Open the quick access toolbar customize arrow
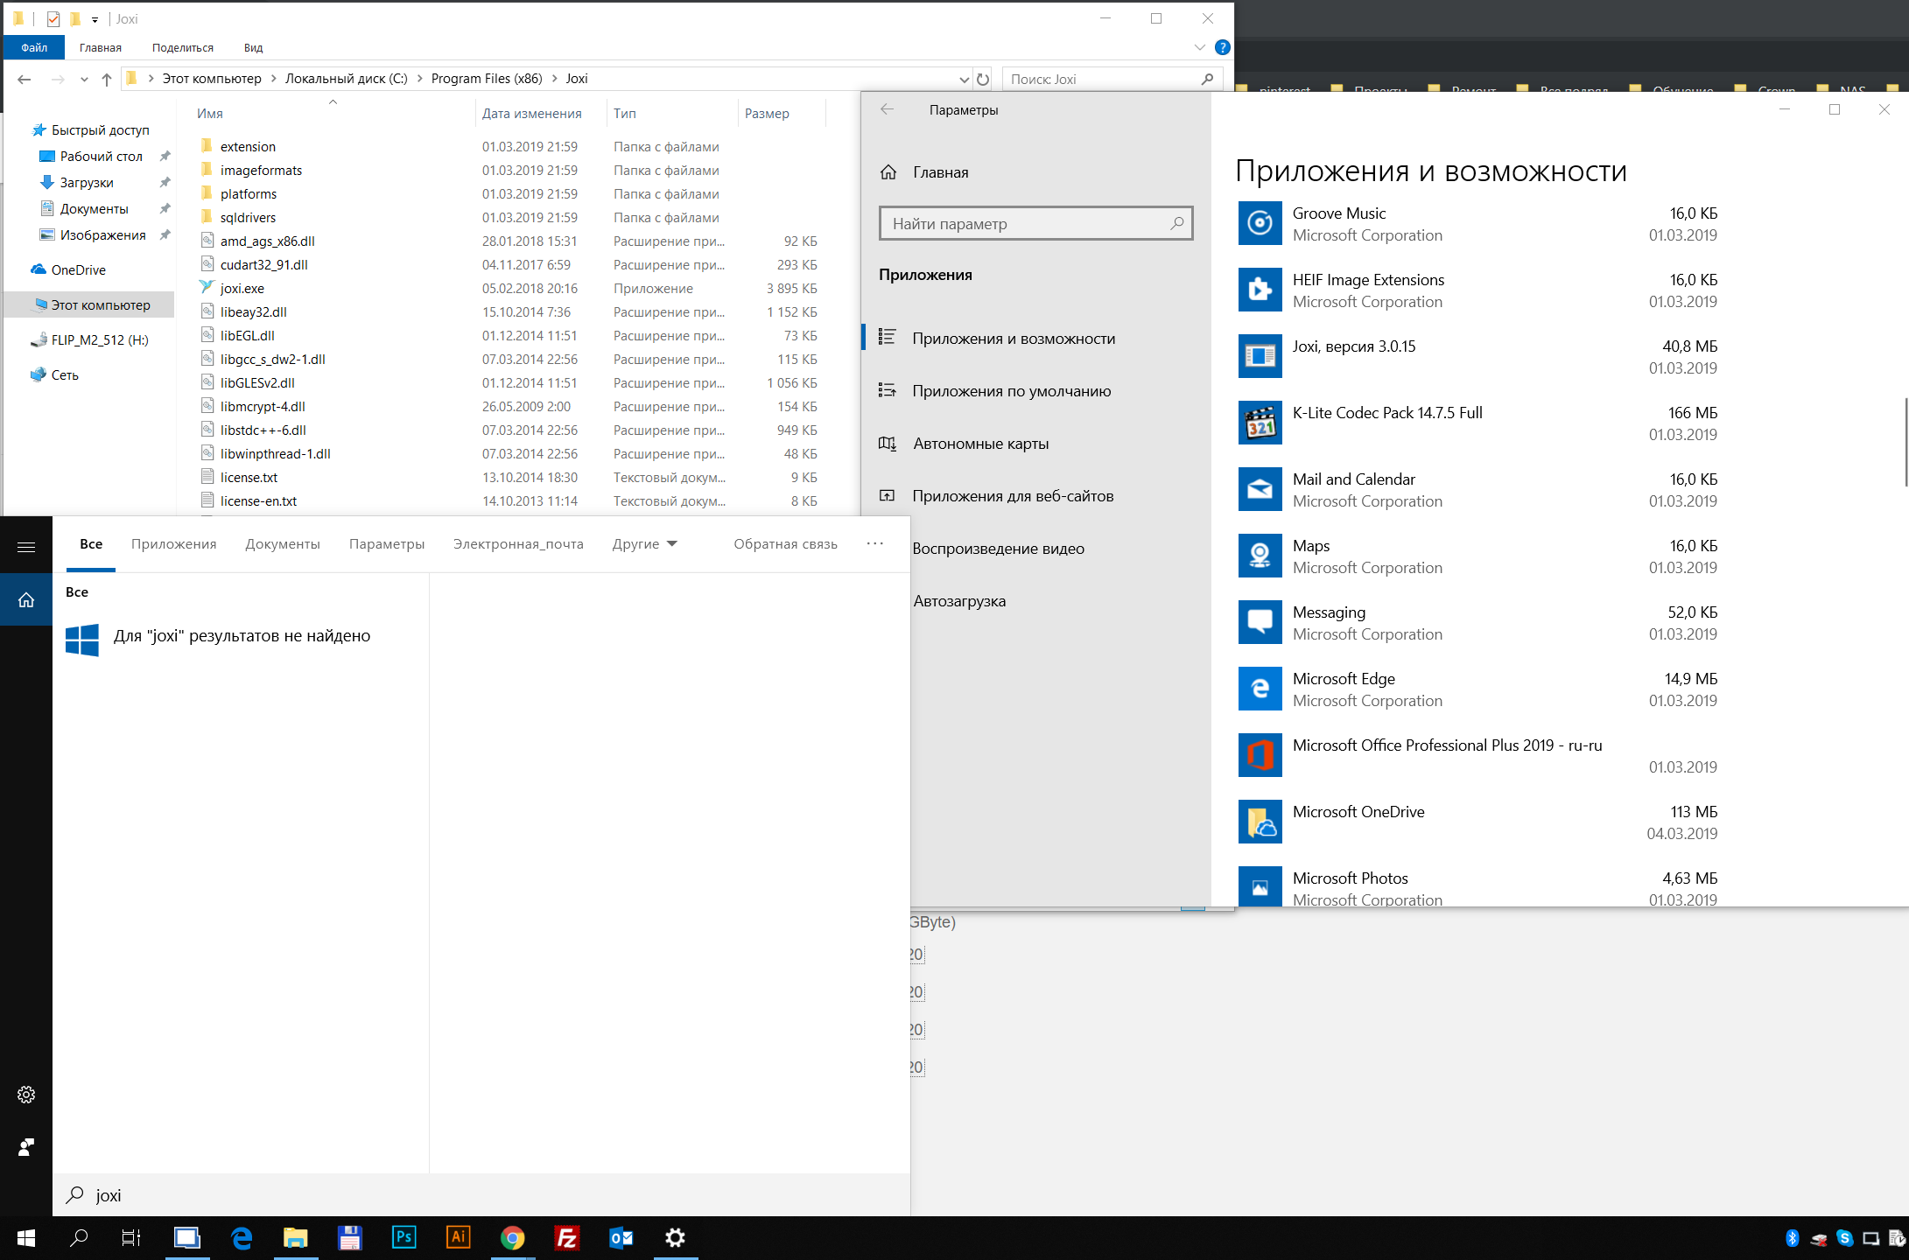Viewport: 1909px width, 1260px height. (x=95, y=19)
